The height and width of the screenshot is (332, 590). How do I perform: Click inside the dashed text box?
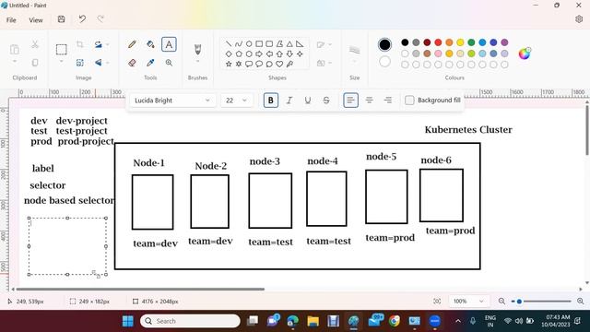[x=67, y=246]
